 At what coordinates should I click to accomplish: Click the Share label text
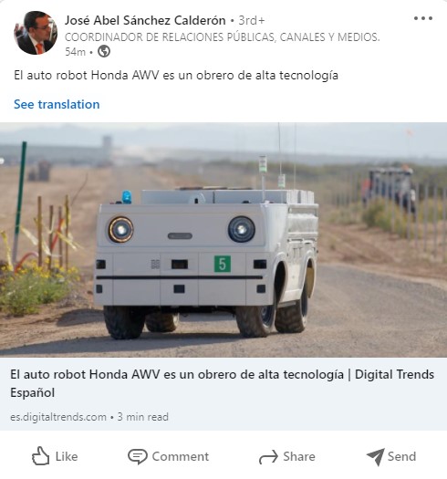pos(299,457)
